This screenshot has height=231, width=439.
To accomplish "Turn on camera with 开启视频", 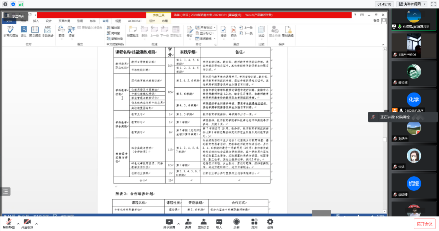I will pos(27,223).
